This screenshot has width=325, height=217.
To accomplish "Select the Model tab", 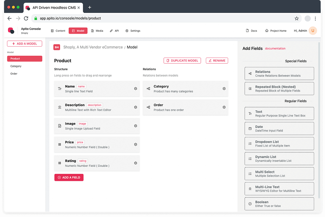I will tap(78, 31).
